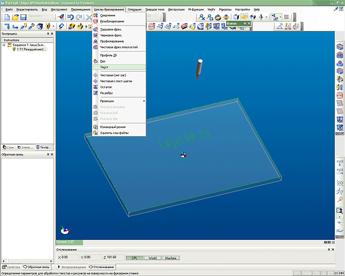Toggle the highlighted wireframe render icon

coord(244,17)
